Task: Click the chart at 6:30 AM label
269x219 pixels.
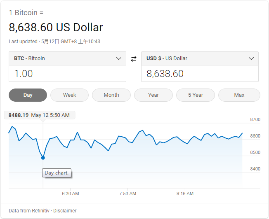Action: (71, 193)
